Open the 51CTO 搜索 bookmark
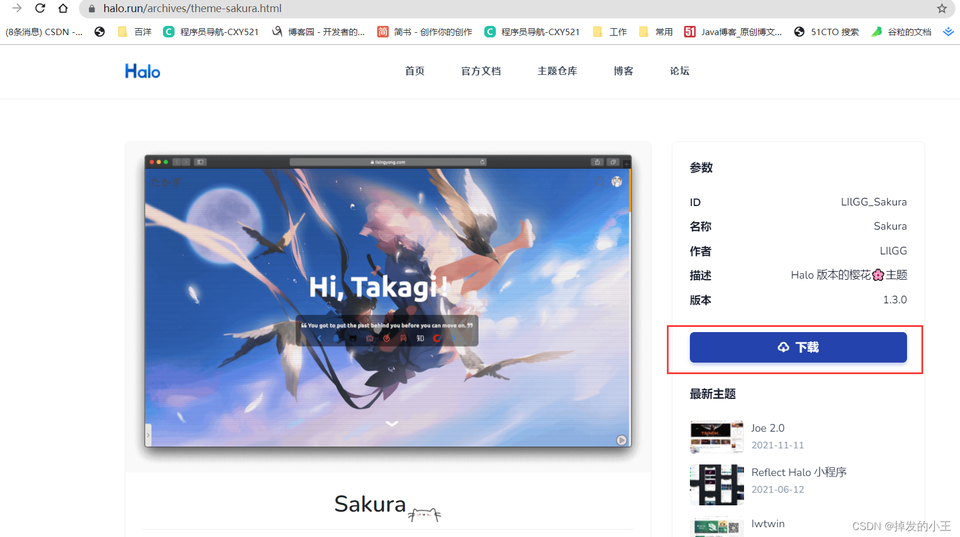Screen dimensions: 960x537 pyautogui.click(x=826, y=32)
